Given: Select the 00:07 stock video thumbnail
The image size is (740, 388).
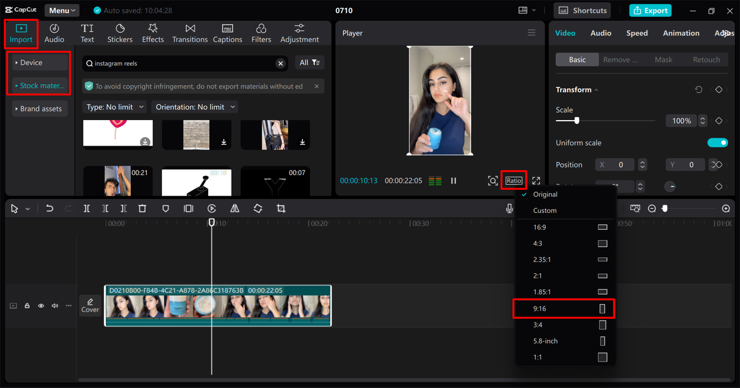Looking at the screenshot, I should click(275, 181).
